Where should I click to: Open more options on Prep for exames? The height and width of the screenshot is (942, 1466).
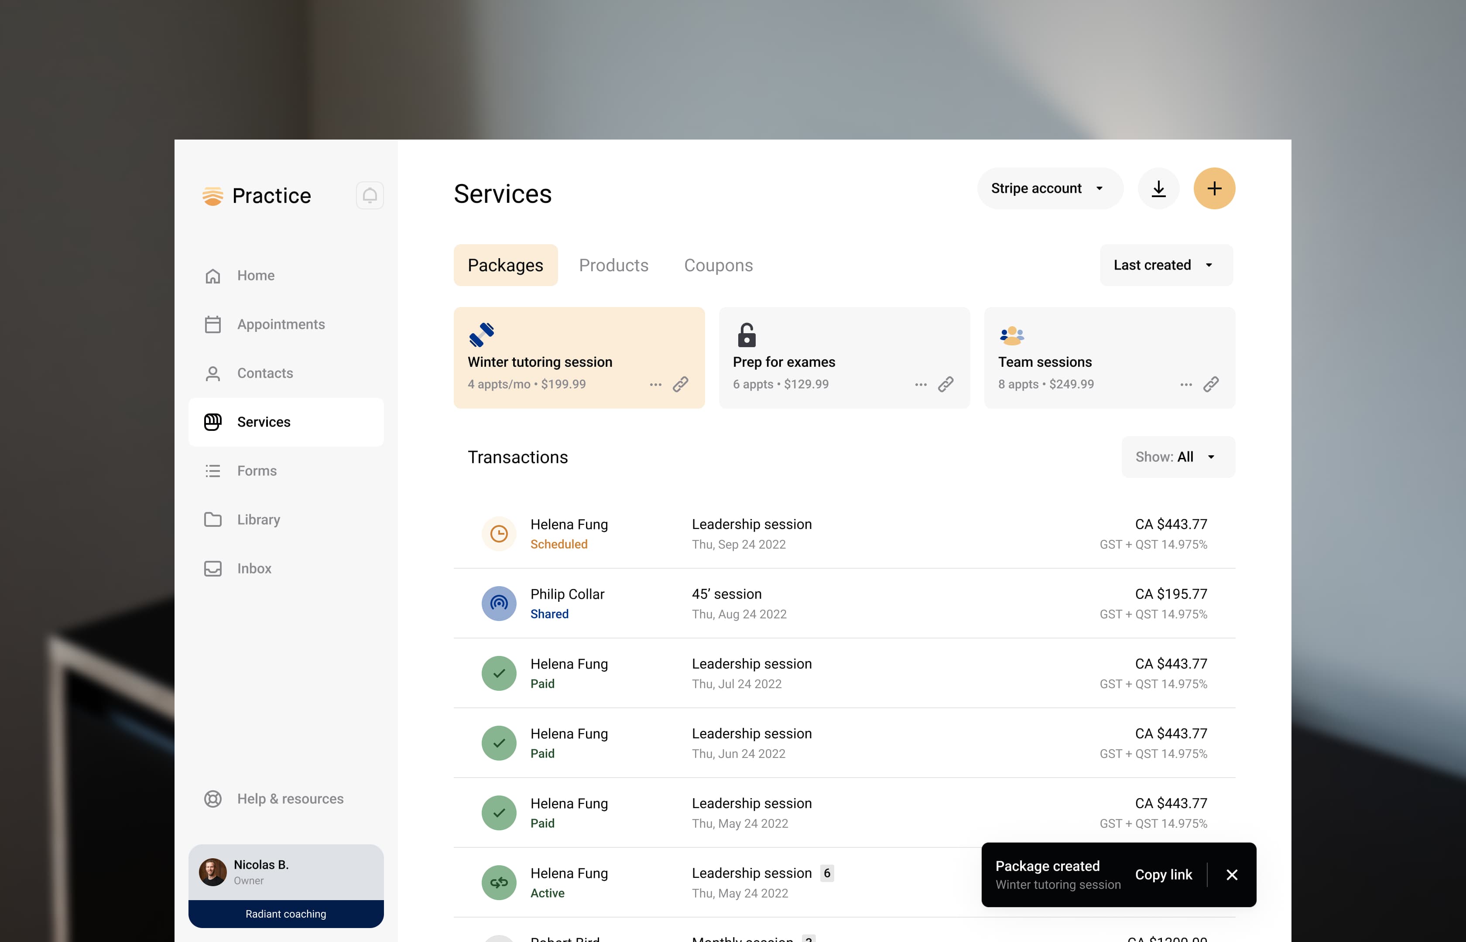pyautogui.click(x=921, y=385)
